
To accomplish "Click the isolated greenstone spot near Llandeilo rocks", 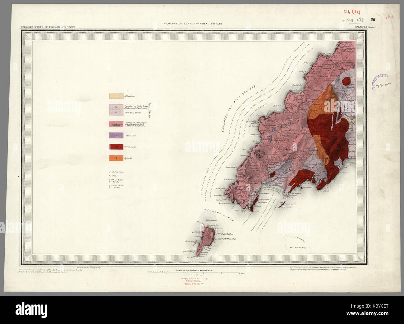I will (346, 82).
